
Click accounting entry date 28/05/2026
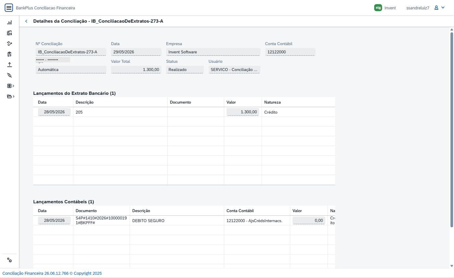tap(54, 220)
